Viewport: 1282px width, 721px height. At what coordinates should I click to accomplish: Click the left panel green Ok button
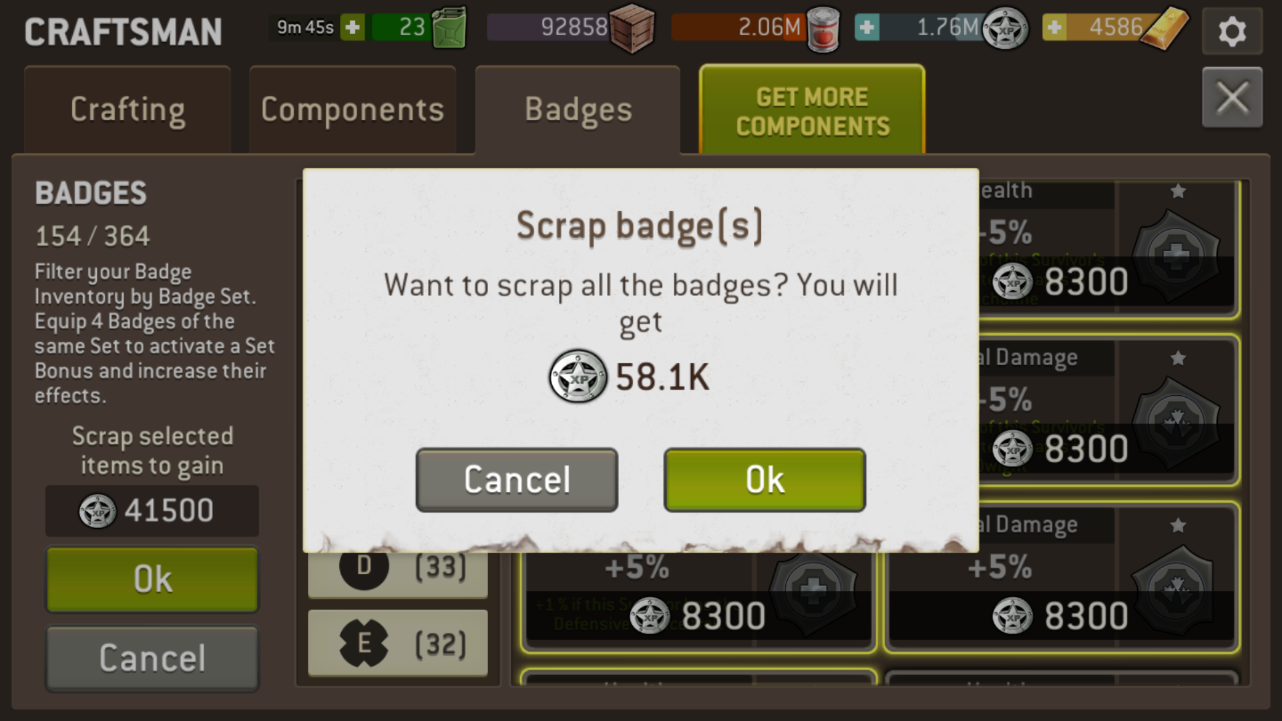click(152, 579)
